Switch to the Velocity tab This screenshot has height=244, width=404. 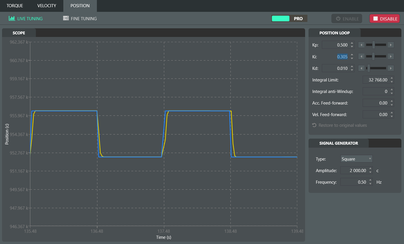click(47, 6)
